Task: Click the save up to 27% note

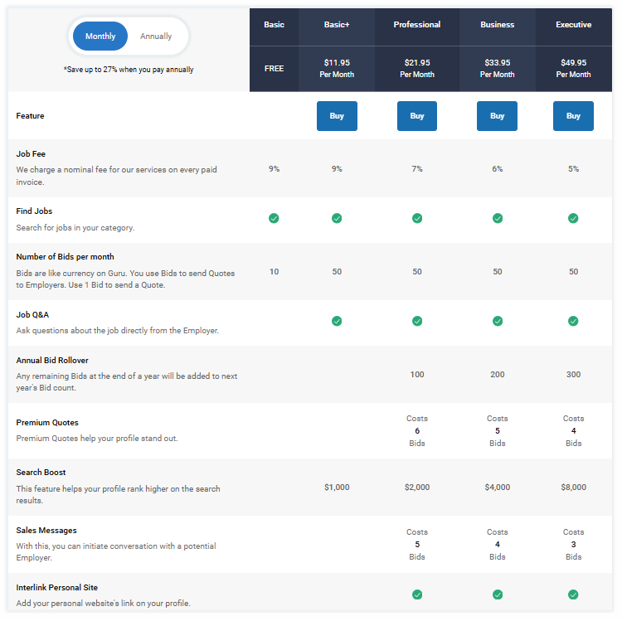Action: click(129, 70)
